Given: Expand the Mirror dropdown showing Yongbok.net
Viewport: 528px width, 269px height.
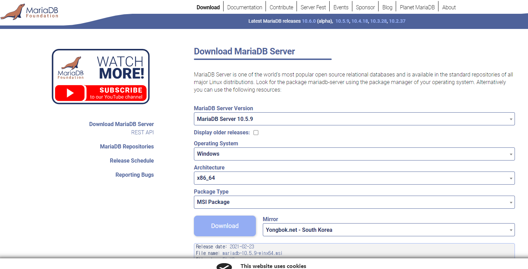Looking at the screenshot, I should click(x=389, y=230).
